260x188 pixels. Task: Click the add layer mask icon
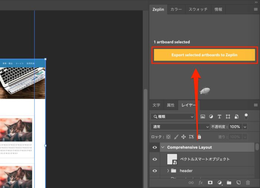coord(210,182)
